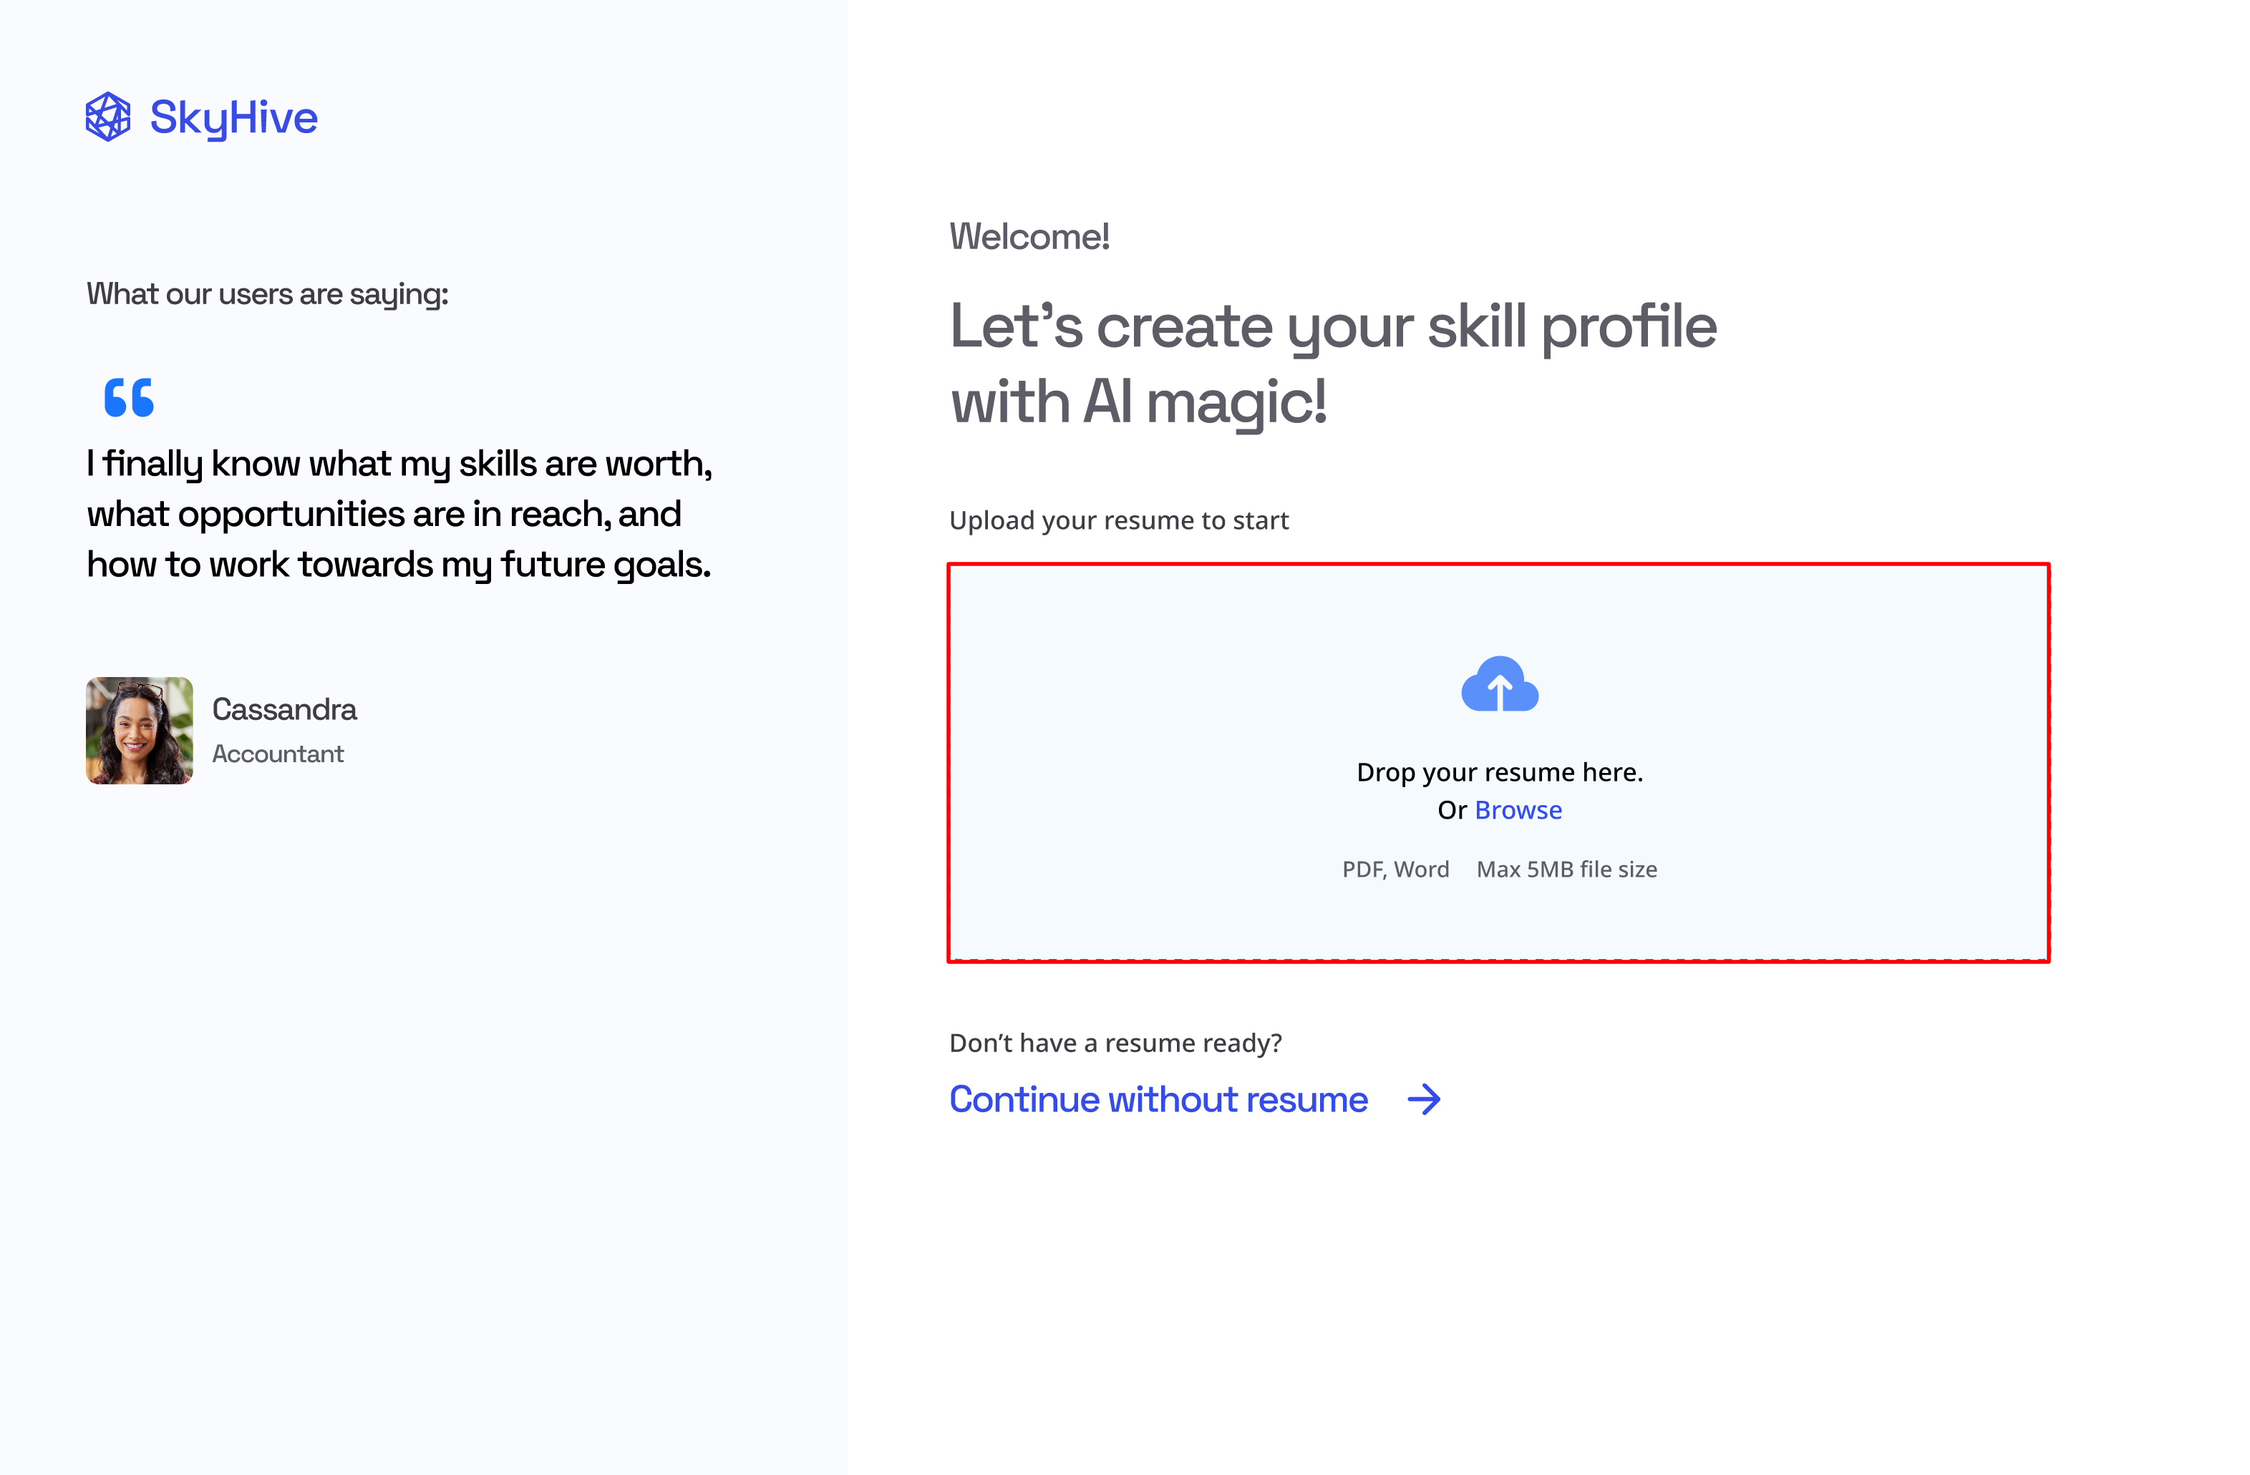Click the blue quotation mark icon
Image resolution: width=2250 pixels, height=1475 pixels.
point(129,398)
